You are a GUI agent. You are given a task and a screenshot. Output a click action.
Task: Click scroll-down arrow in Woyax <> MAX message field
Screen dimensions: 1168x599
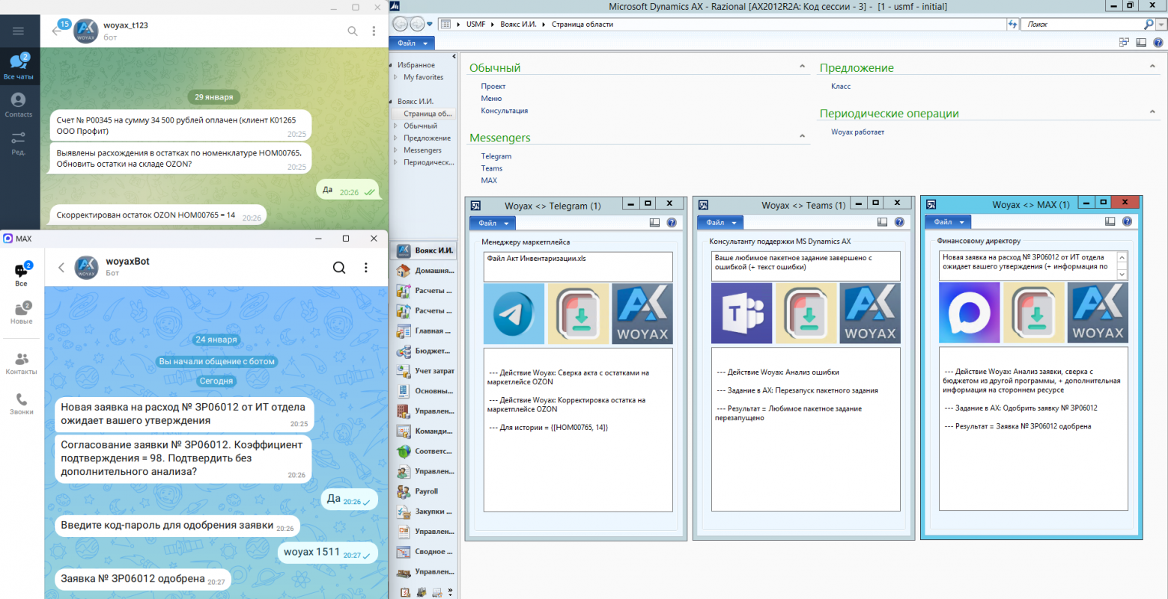1122,274
